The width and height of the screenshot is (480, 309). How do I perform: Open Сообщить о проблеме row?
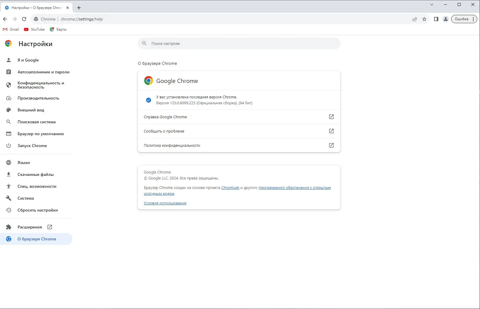point(239,131)
